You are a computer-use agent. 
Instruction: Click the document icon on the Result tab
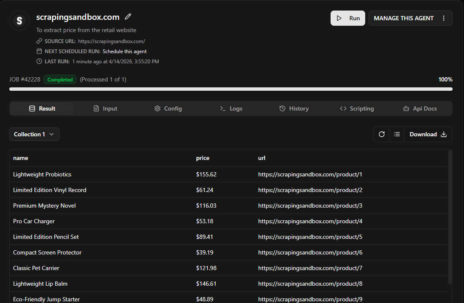click(32, 108)
